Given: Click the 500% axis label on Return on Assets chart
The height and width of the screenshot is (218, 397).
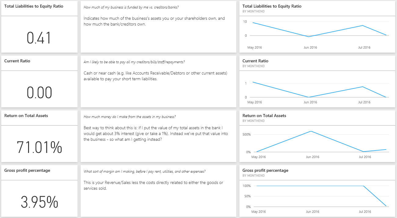Looking at the screenshot, I should pos(246,134).
